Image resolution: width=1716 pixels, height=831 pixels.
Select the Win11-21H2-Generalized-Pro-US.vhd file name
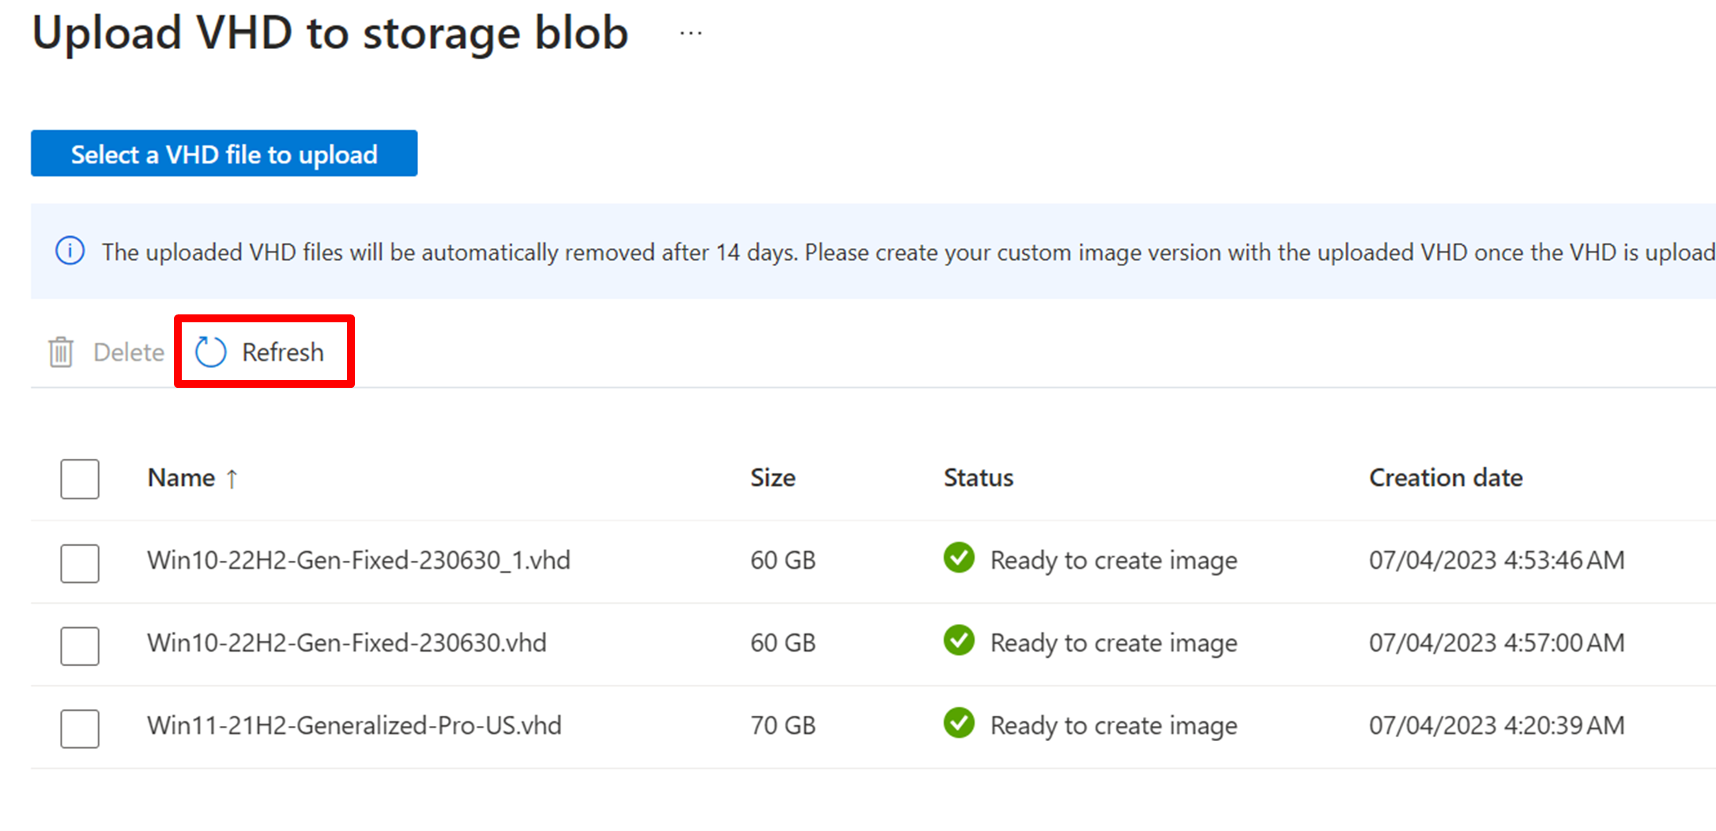click(354, 725)
